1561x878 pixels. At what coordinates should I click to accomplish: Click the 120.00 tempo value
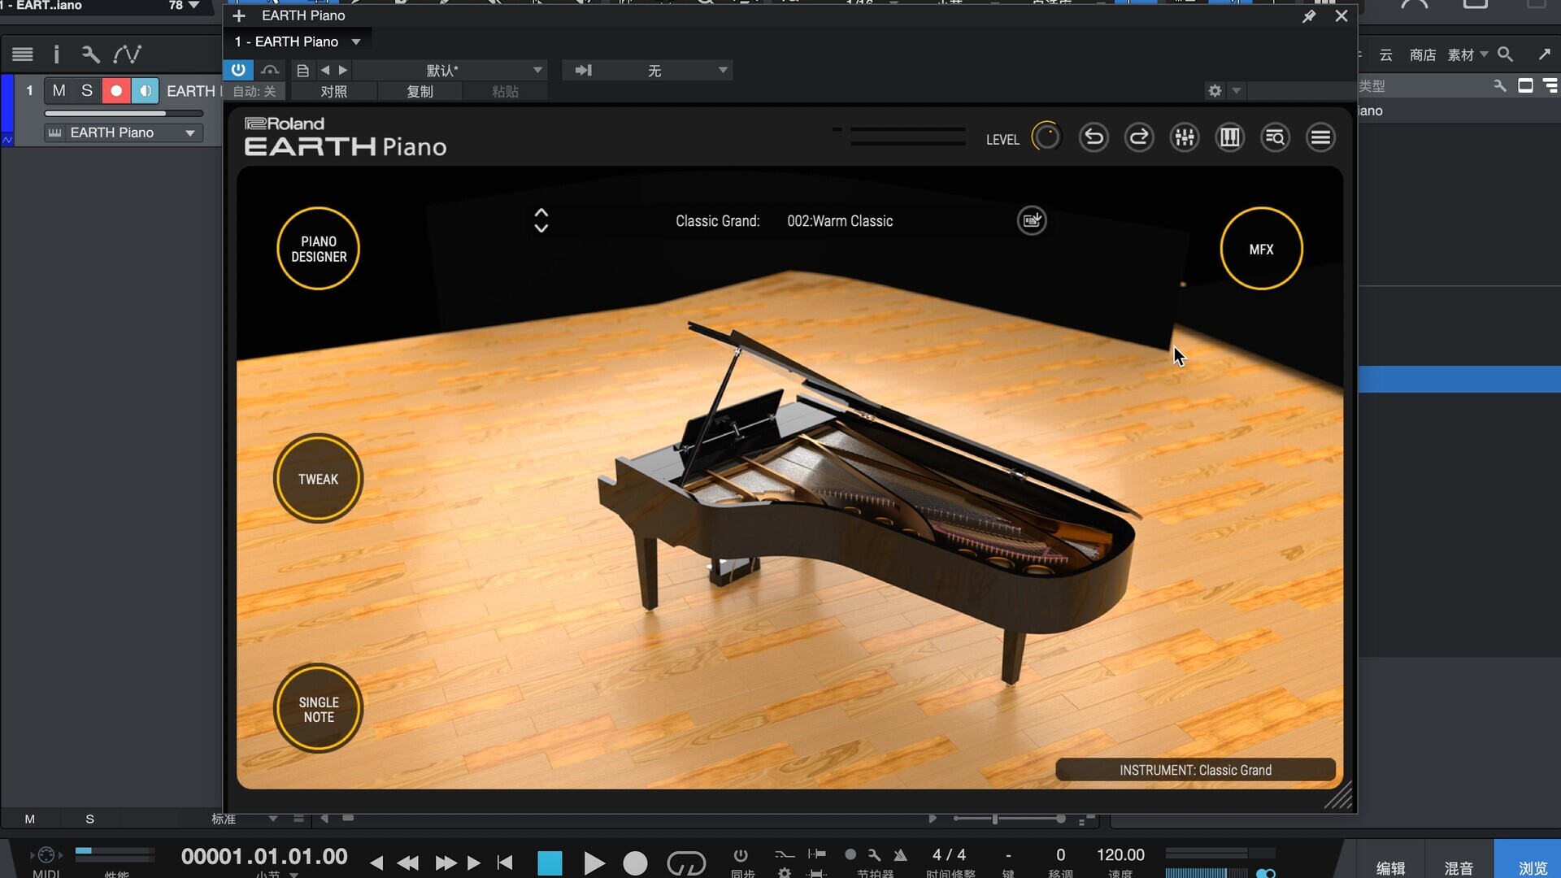coord(1120,855)
